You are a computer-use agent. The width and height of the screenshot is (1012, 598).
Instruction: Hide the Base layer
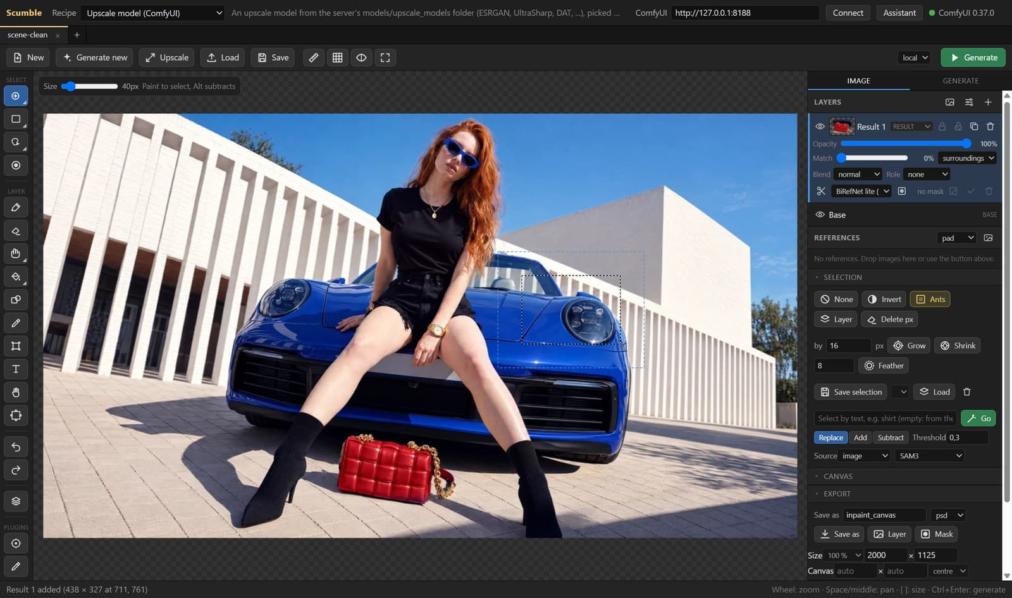tap(820, 215)
